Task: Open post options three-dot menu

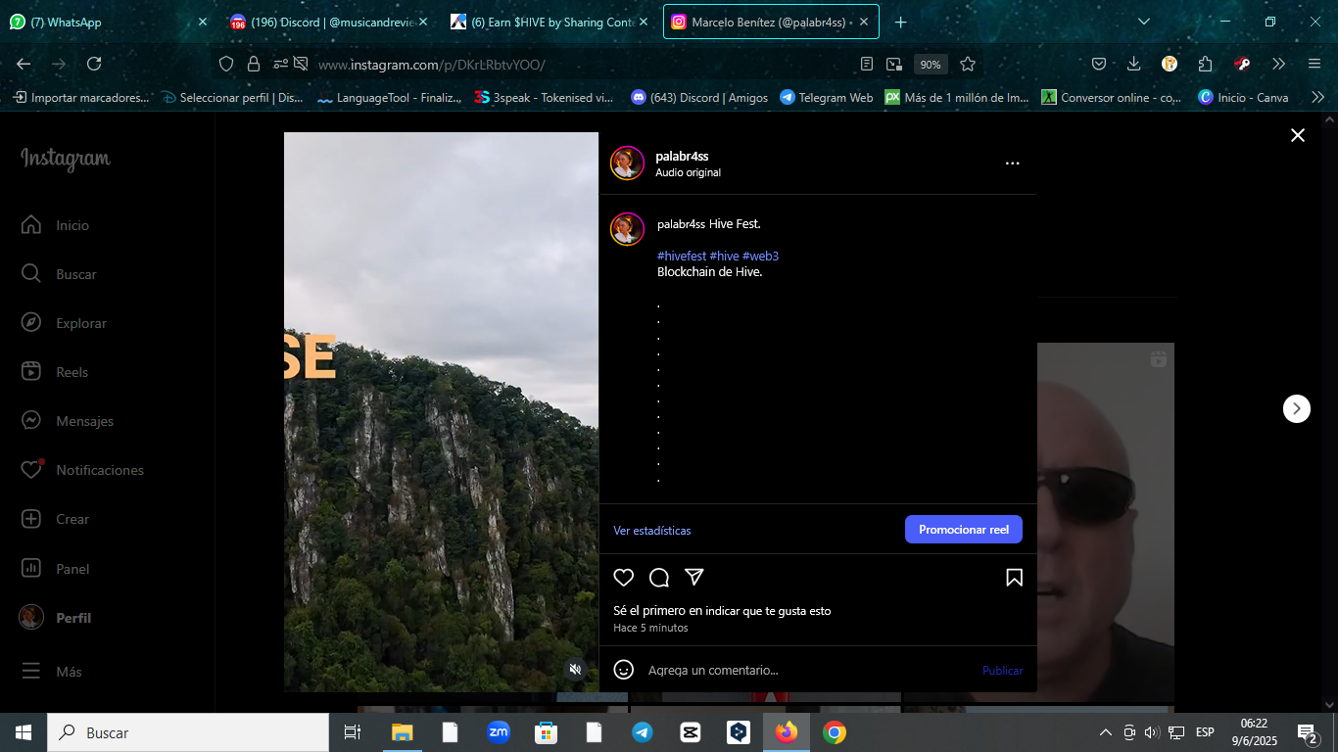Action: [1012, 164]
